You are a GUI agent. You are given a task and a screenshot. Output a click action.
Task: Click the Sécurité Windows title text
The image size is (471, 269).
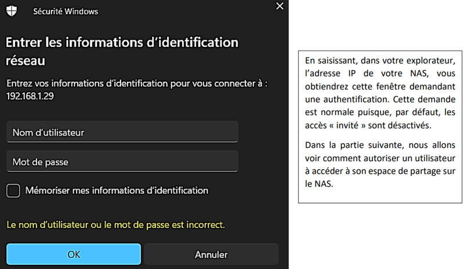click(x=66, y=12)
